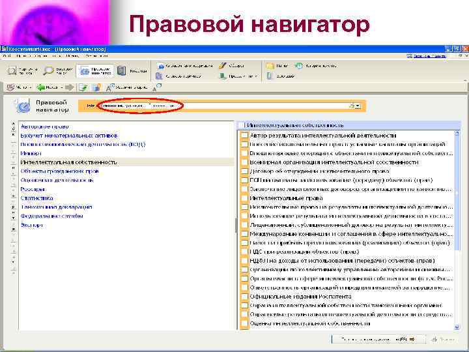The height and width of the screenshot is (352, 469).
Task: Open the Файл menu
Action: [7, 55]
